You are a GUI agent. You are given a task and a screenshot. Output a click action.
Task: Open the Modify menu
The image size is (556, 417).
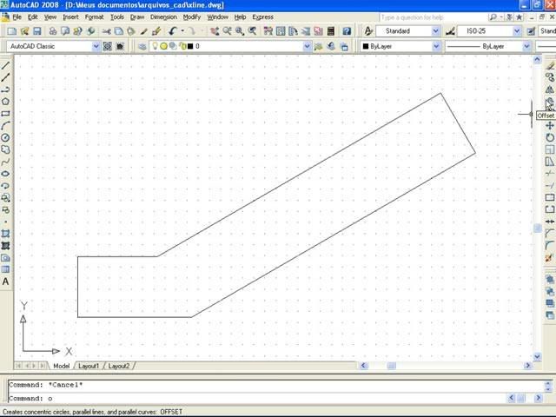coord(192,17)
